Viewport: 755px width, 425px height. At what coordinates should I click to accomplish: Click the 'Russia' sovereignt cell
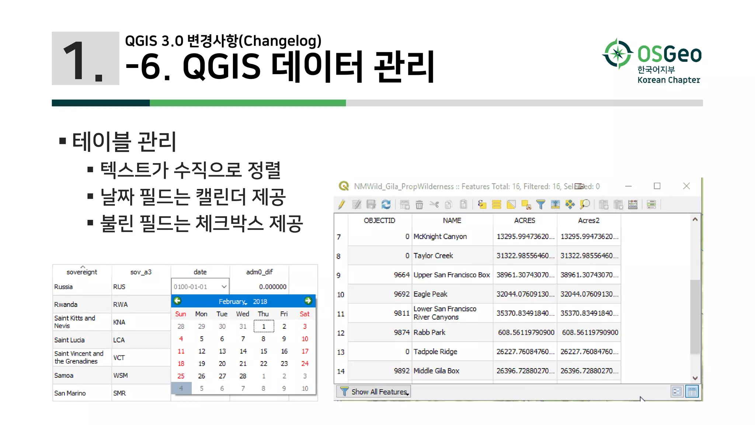tap(82, 287)
